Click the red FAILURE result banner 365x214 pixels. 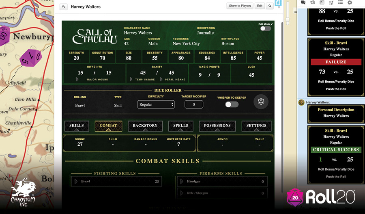coord(336,62)
